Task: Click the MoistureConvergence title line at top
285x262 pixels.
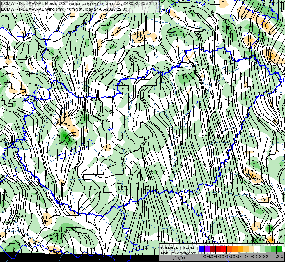Action: [x=79, y=3]
